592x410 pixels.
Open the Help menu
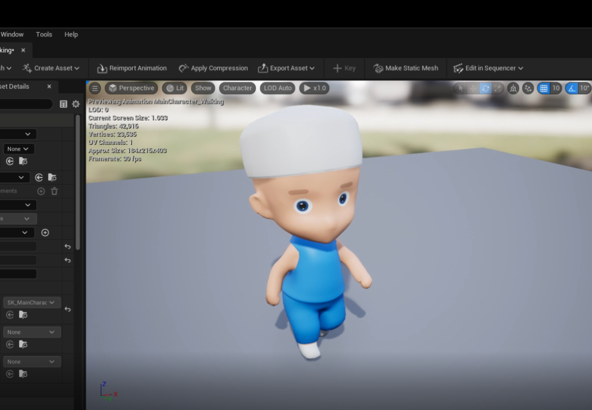click(71, 34)
